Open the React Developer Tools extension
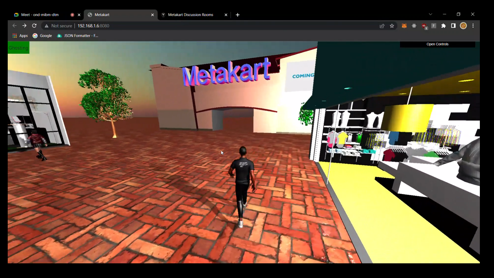 [x=414, y=26]
